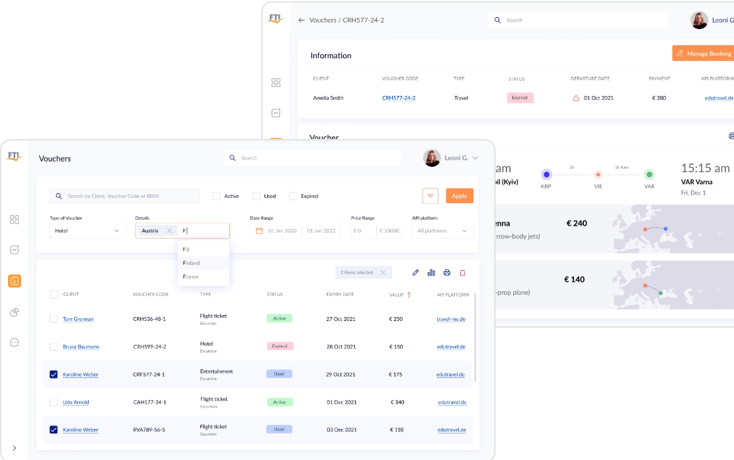Screen dimensions: 734x460
Task: Check the Tom Grennan row checkbox
Action: pyautogui.click(x=54, y=318)
